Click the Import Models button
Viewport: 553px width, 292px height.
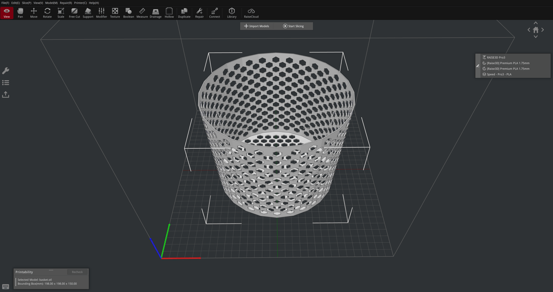pyautogui.click(x=257, y=26)
